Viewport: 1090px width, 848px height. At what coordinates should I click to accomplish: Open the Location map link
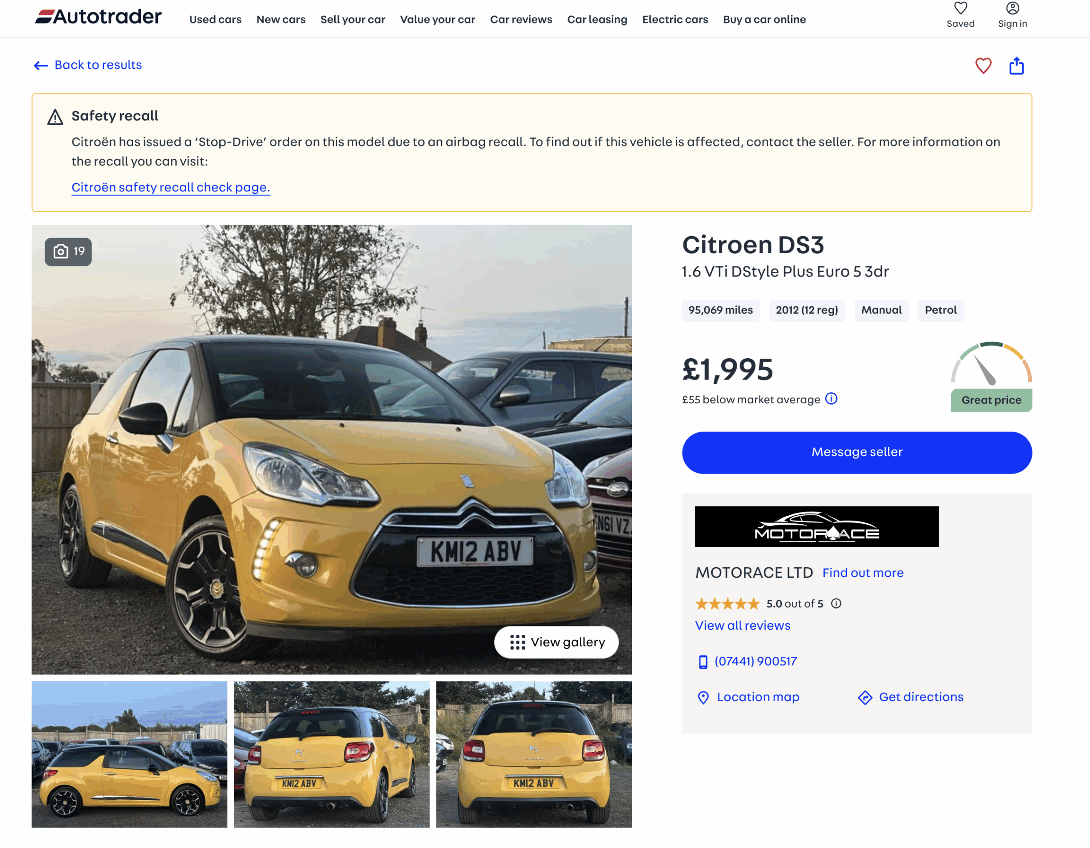[x=757, y=697]
